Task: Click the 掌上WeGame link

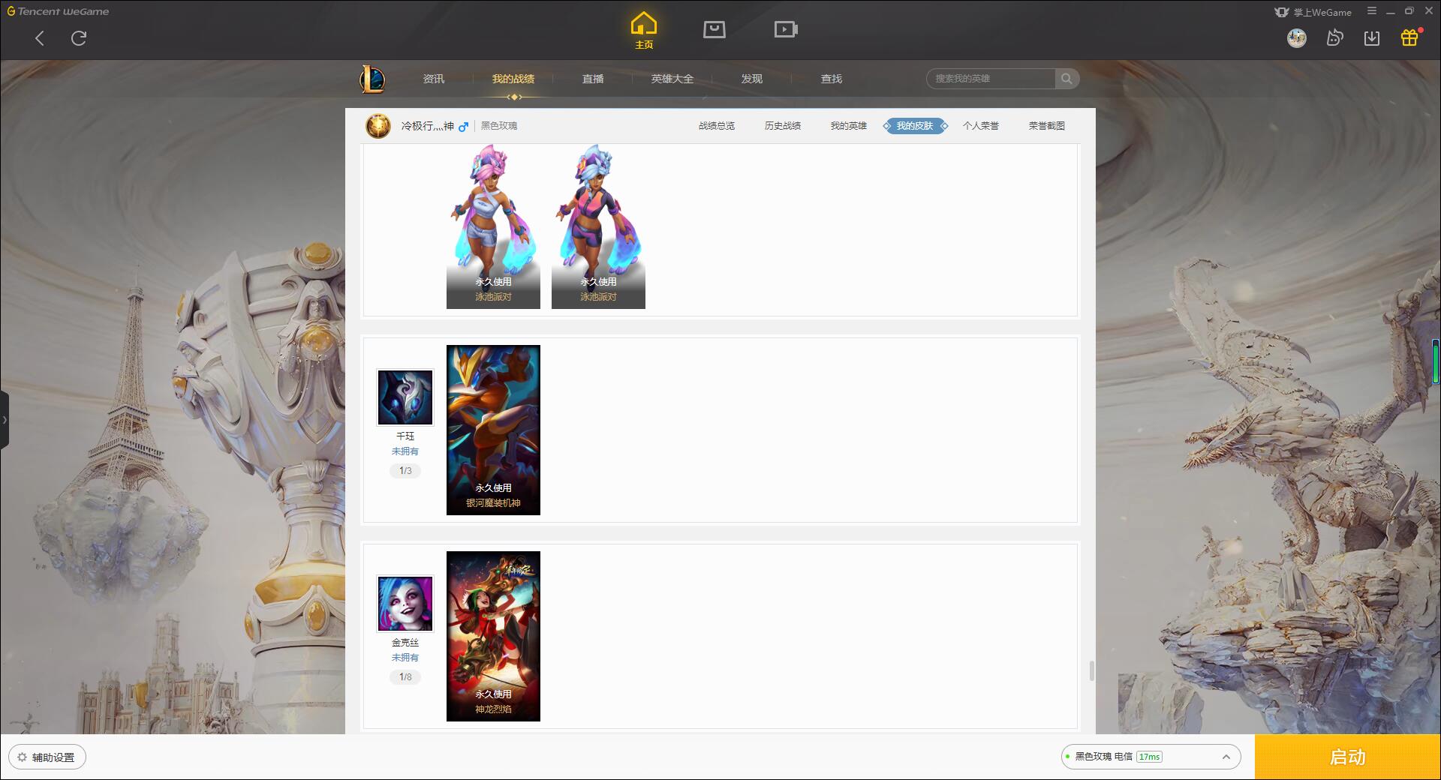Action: [1313, 12]
